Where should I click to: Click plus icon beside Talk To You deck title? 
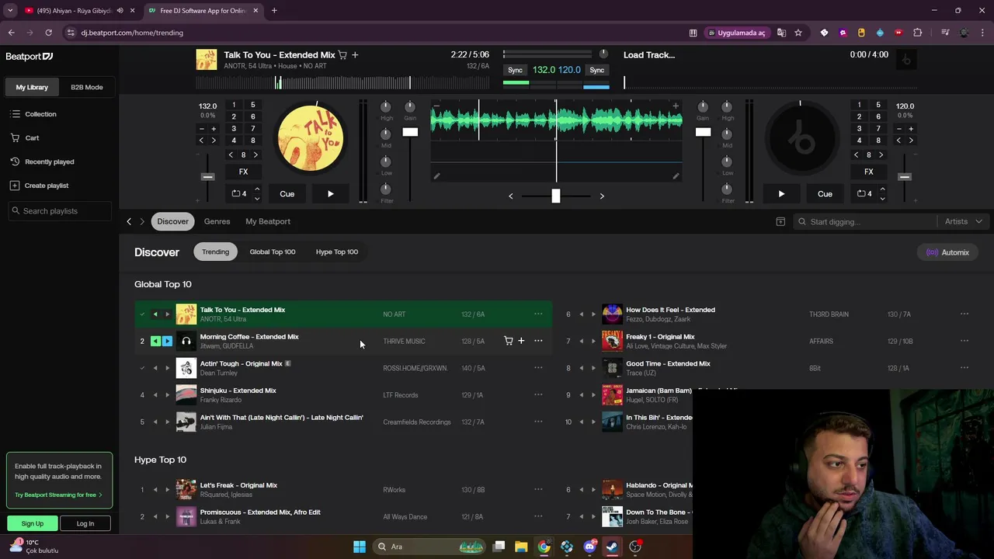[355, 55]
